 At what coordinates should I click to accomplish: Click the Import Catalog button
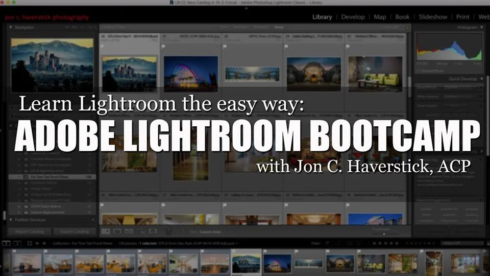click(30, 232)
